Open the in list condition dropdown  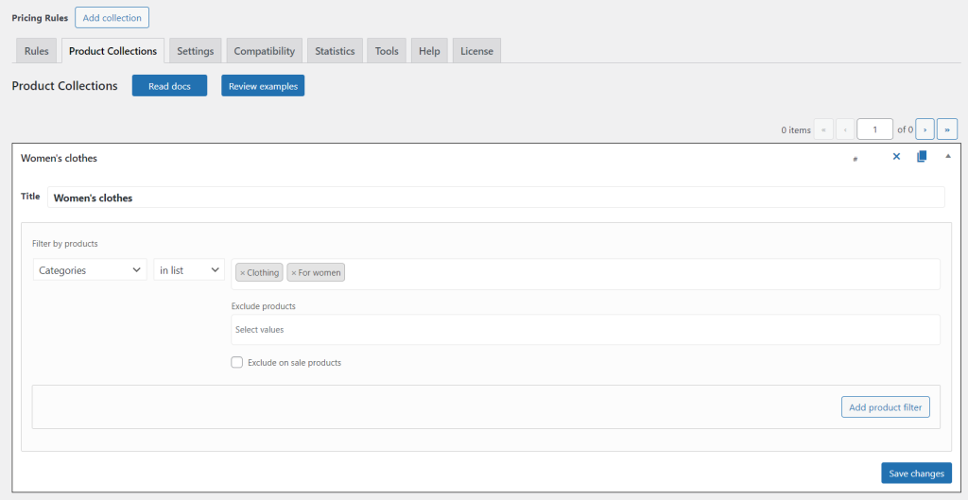pos(189,269)
